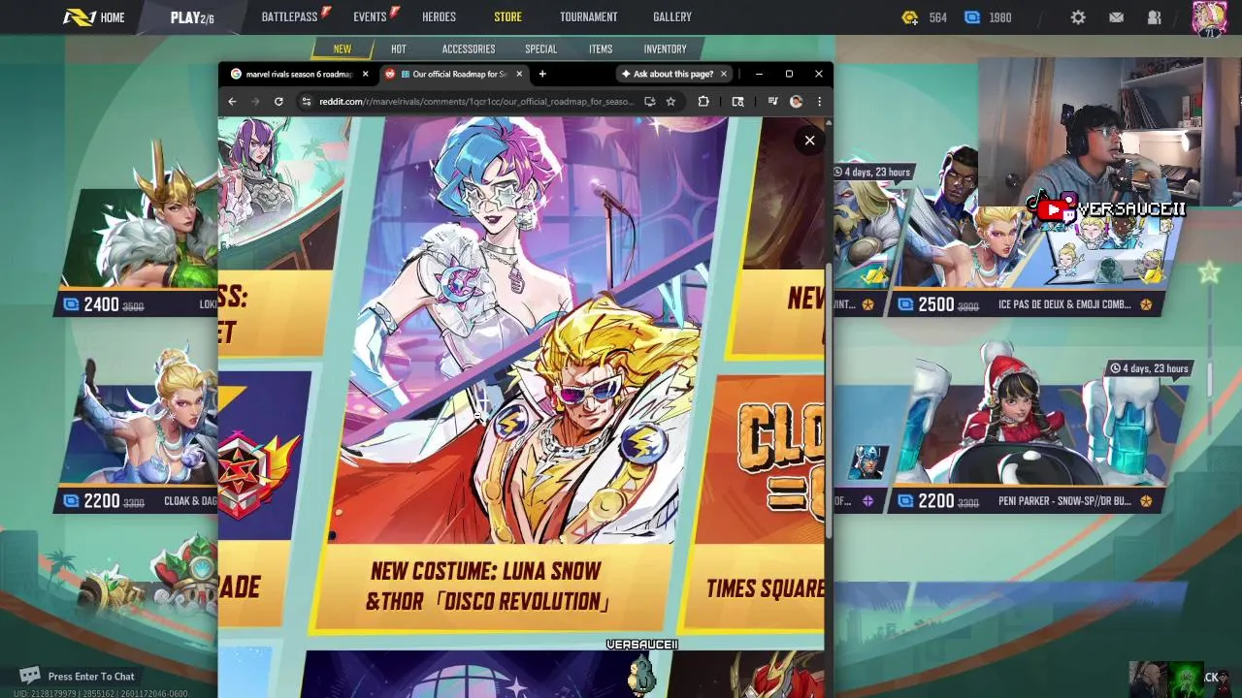The width and height of the screenshot is (1242, 698).
Task: Select the ITEMS store tab
Action: 601,48
